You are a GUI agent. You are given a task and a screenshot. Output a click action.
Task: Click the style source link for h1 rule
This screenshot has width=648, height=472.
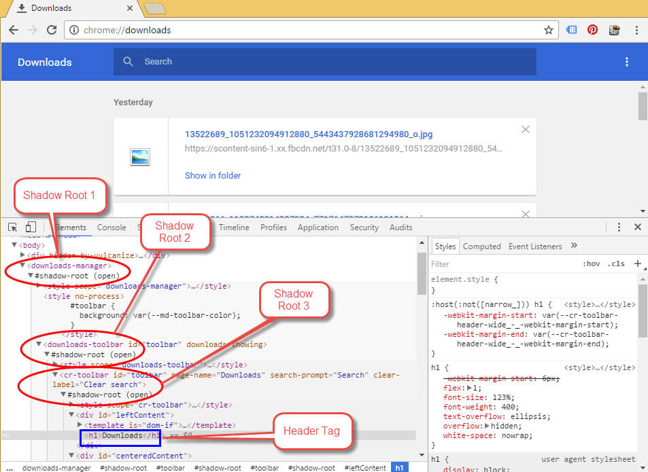600,367
